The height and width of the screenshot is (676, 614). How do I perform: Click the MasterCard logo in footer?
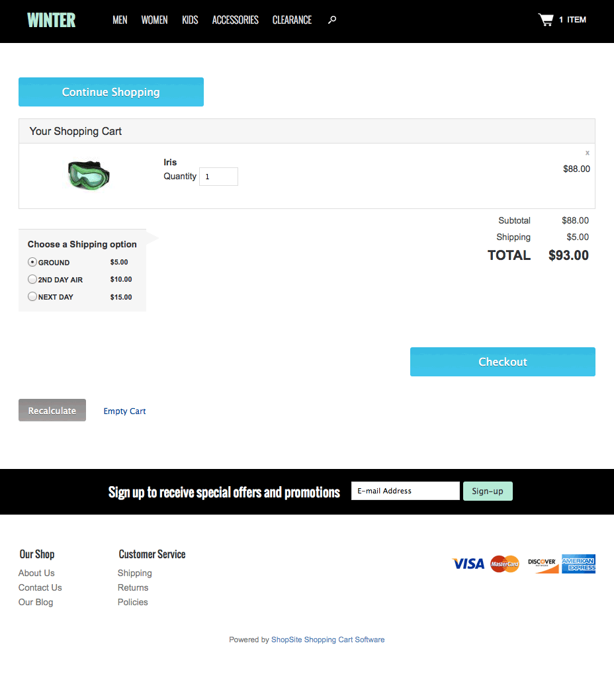(x=505, y=564)
